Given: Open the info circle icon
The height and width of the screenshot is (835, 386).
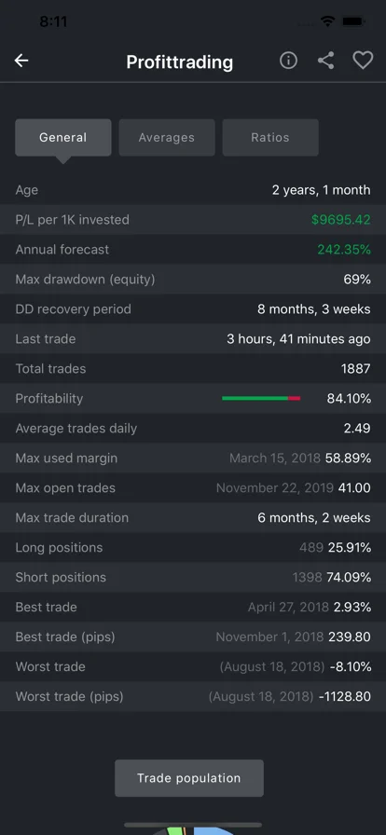Looking at the screenshot, I should coord(288,61).
